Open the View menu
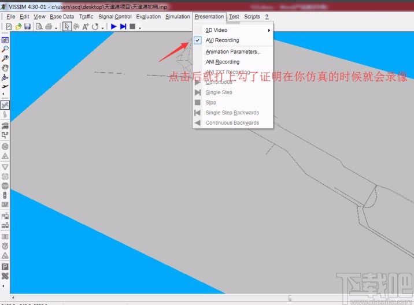414x305 pixels. pos(39,17)
